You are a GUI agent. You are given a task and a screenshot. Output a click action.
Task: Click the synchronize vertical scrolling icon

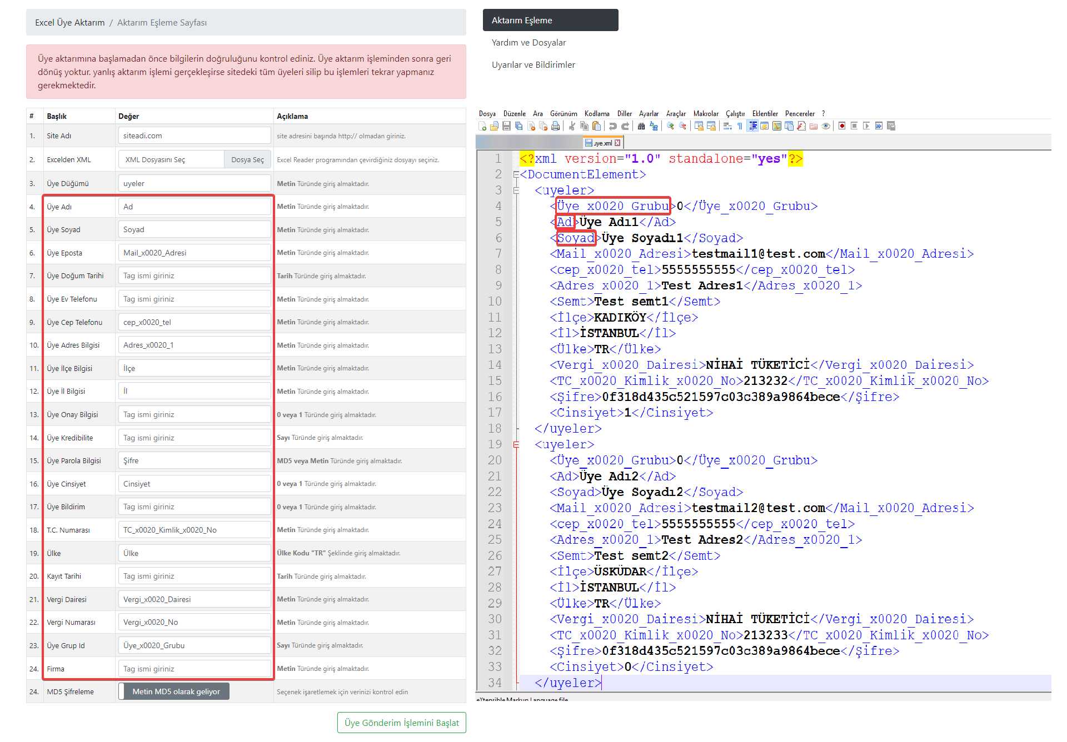pyautogui.click(x=699, y=126)
